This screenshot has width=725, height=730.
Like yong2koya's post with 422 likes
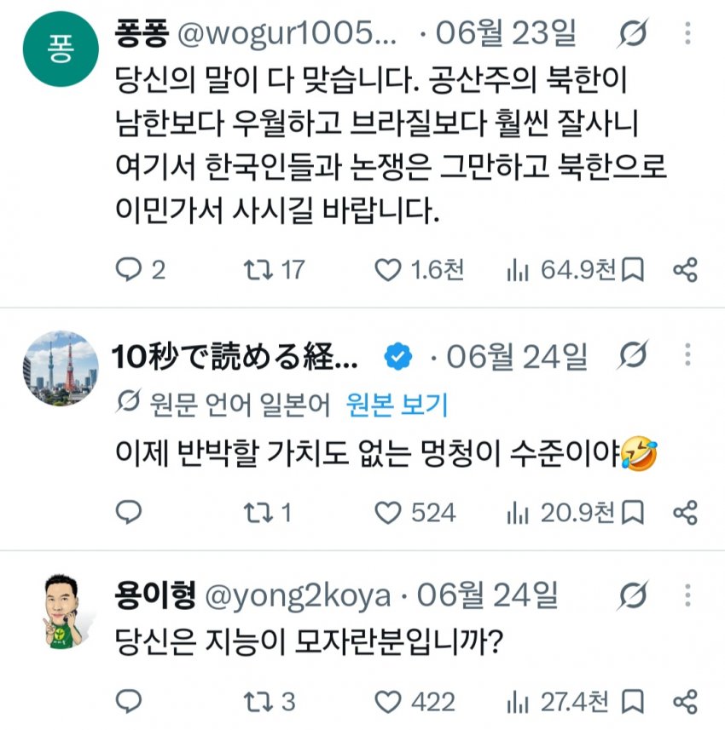(x=415, y=702)
